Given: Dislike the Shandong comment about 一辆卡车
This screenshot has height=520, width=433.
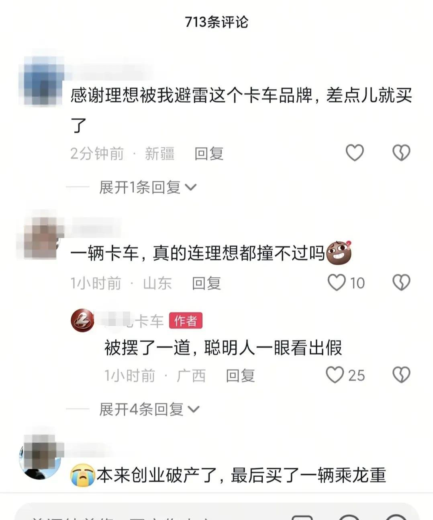Looking at the screenshot, I should coord(401,283).
